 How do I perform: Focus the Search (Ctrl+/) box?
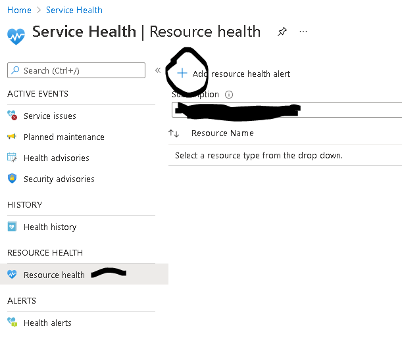[x=76, y=70]
